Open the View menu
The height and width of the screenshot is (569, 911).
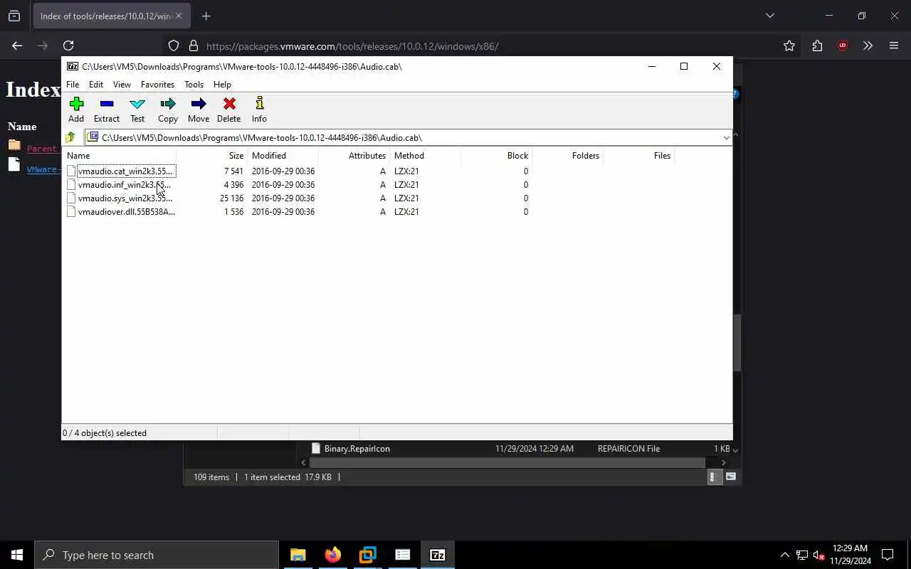pos(122,84)
